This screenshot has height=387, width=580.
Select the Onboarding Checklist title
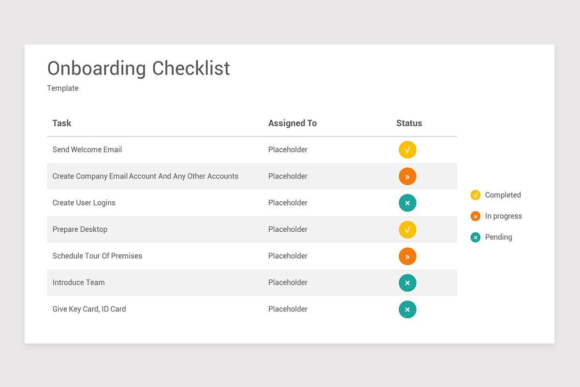(x=139, y=68)
